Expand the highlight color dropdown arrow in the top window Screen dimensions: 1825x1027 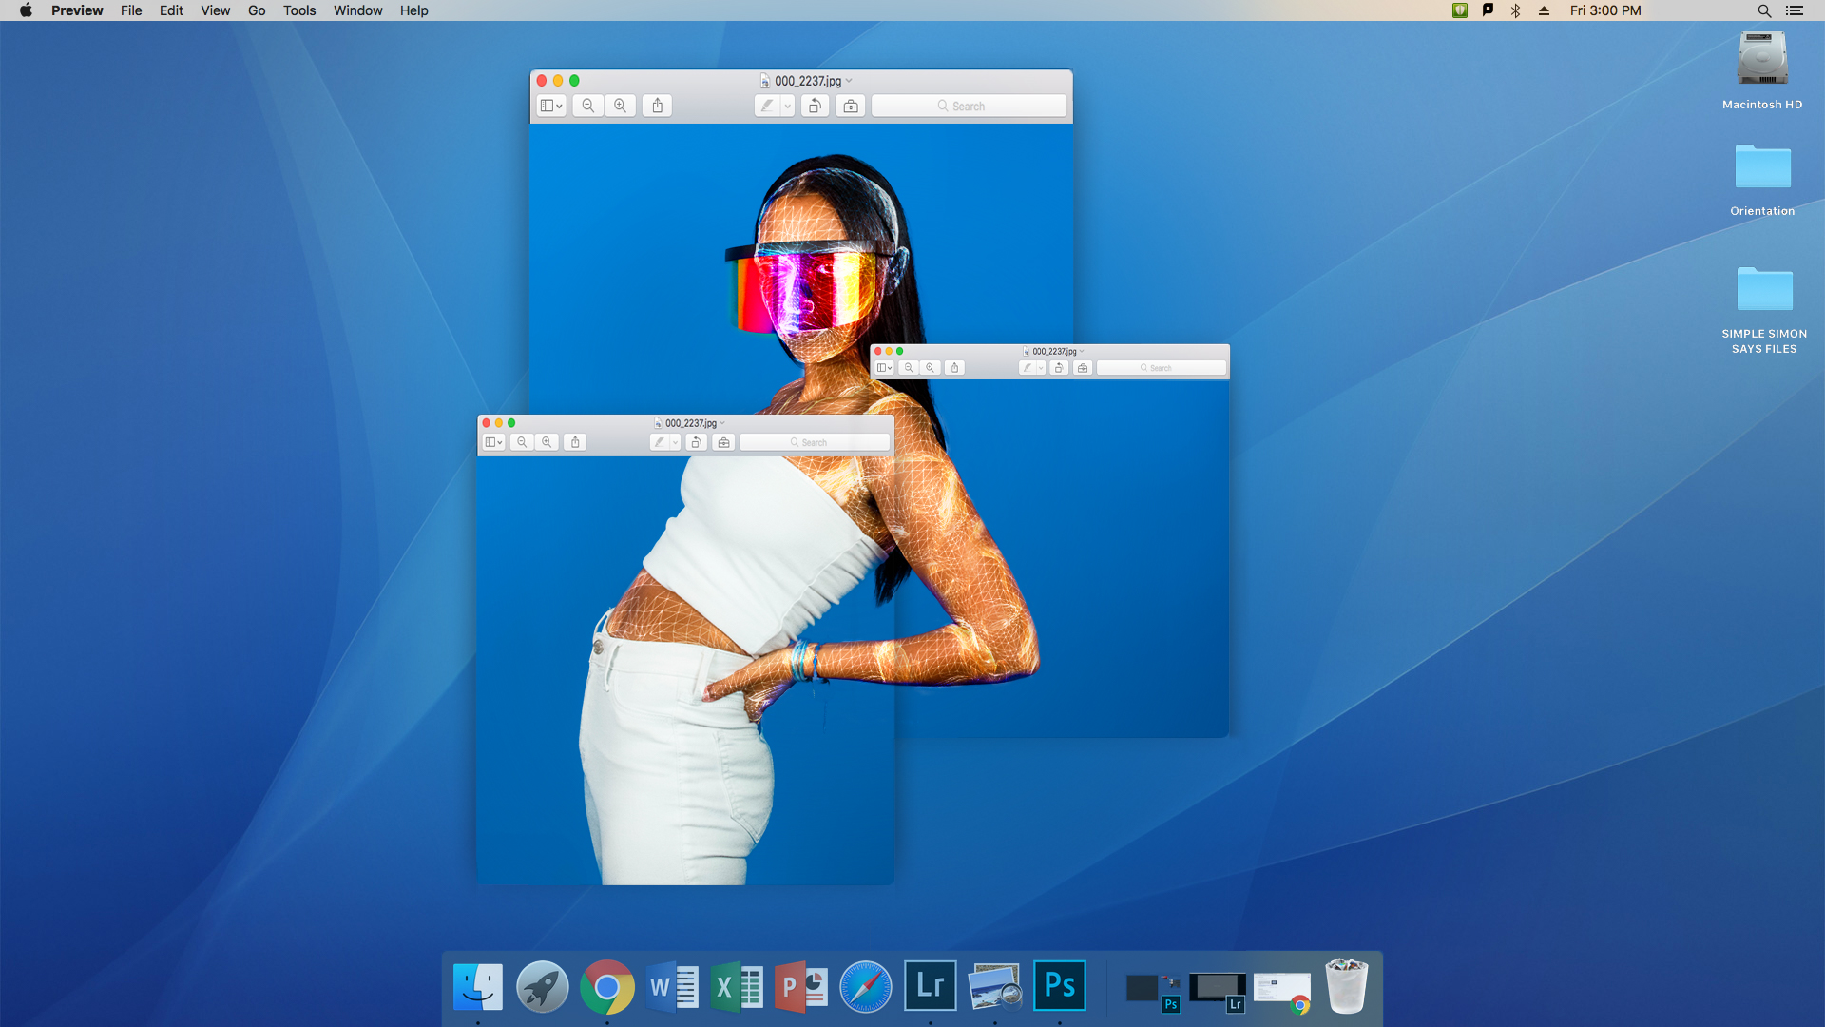tap(788, 106)
